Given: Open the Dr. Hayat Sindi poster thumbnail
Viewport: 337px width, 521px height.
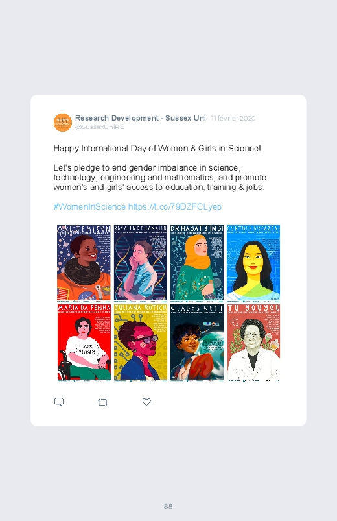Looking at the screenshot, I should (x=197, y=263).
